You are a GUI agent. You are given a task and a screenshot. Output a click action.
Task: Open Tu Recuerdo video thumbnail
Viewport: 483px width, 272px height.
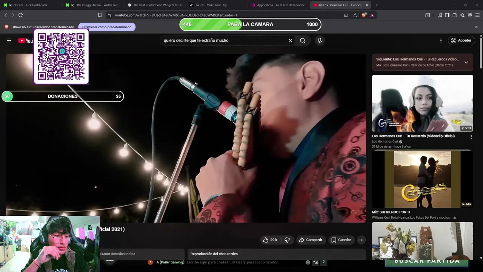point(422,103)
